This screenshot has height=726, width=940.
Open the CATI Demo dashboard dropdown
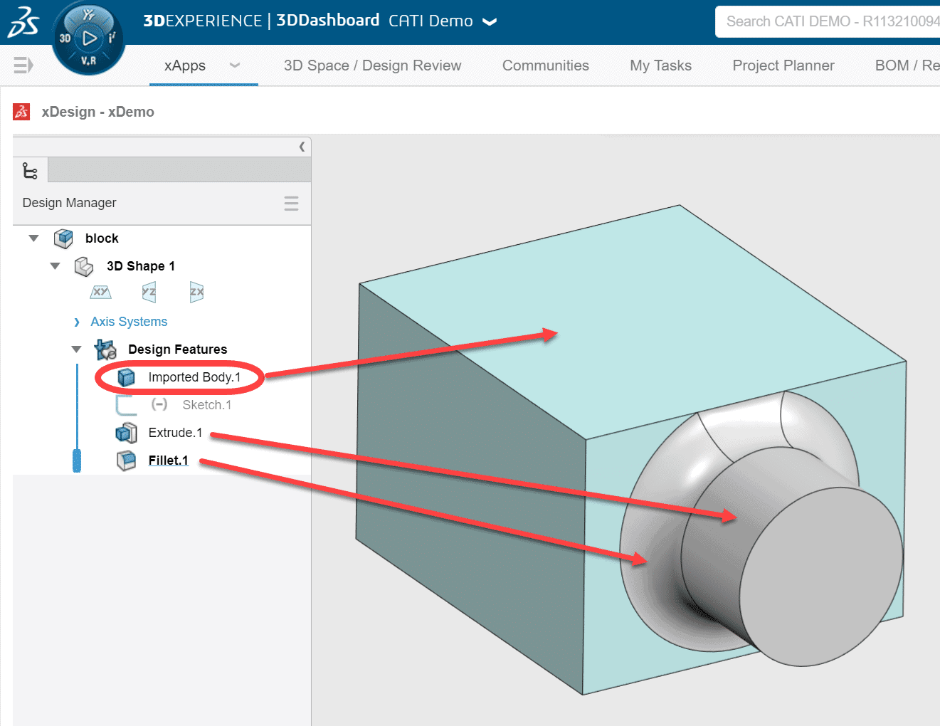(x=490, y=22)
